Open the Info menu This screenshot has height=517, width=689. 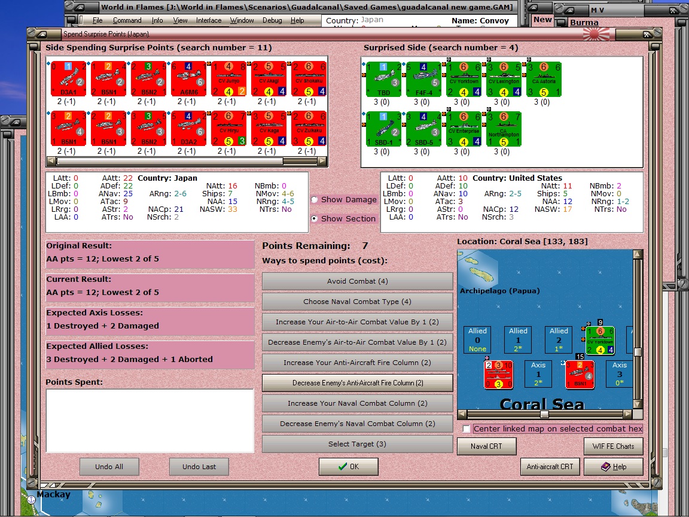click(x=157, y=20)
